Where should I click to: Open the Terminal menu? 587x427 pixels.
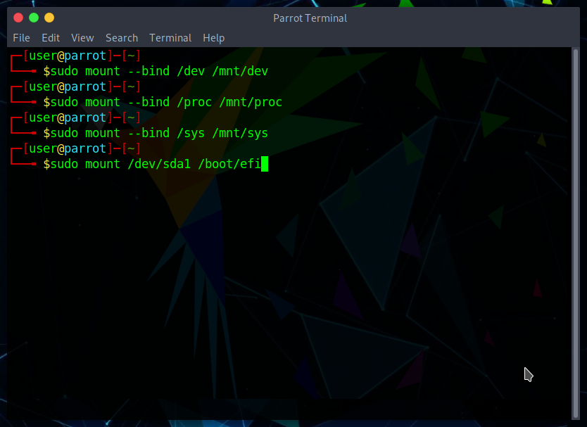click(x=170, y=38)
